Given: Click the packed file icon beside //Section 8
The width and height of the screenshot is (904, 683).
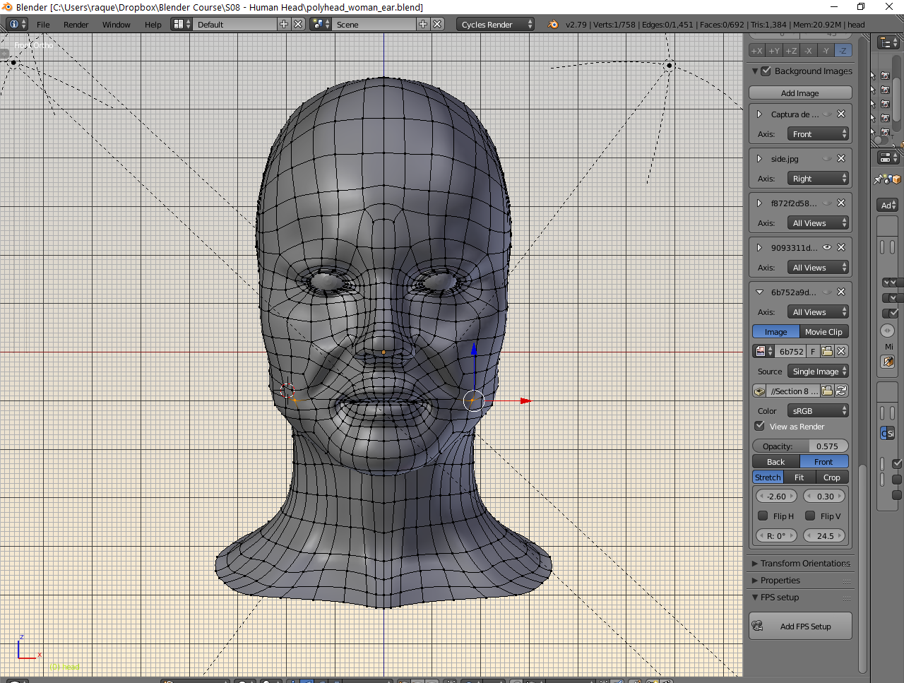Looking at the screenshot, I should click(x=760, y=391).
